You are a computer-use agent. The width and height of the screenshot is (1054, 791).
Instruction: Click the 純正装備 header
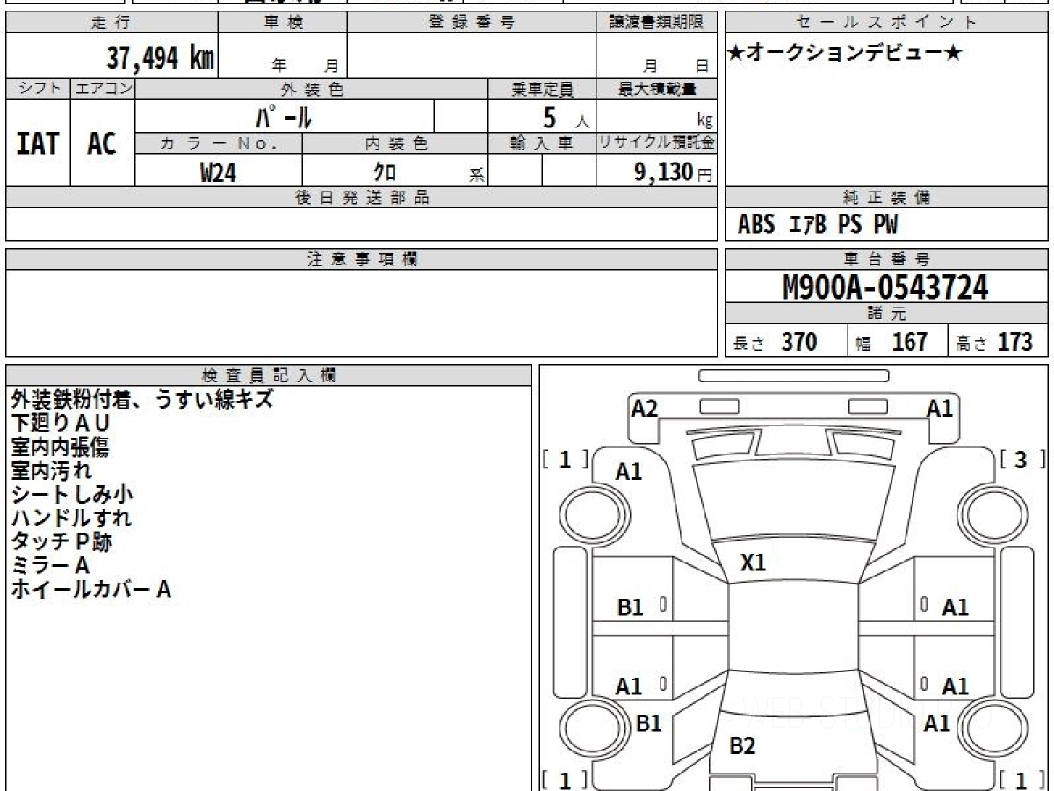pyautogui.click(x=886, y=198)
